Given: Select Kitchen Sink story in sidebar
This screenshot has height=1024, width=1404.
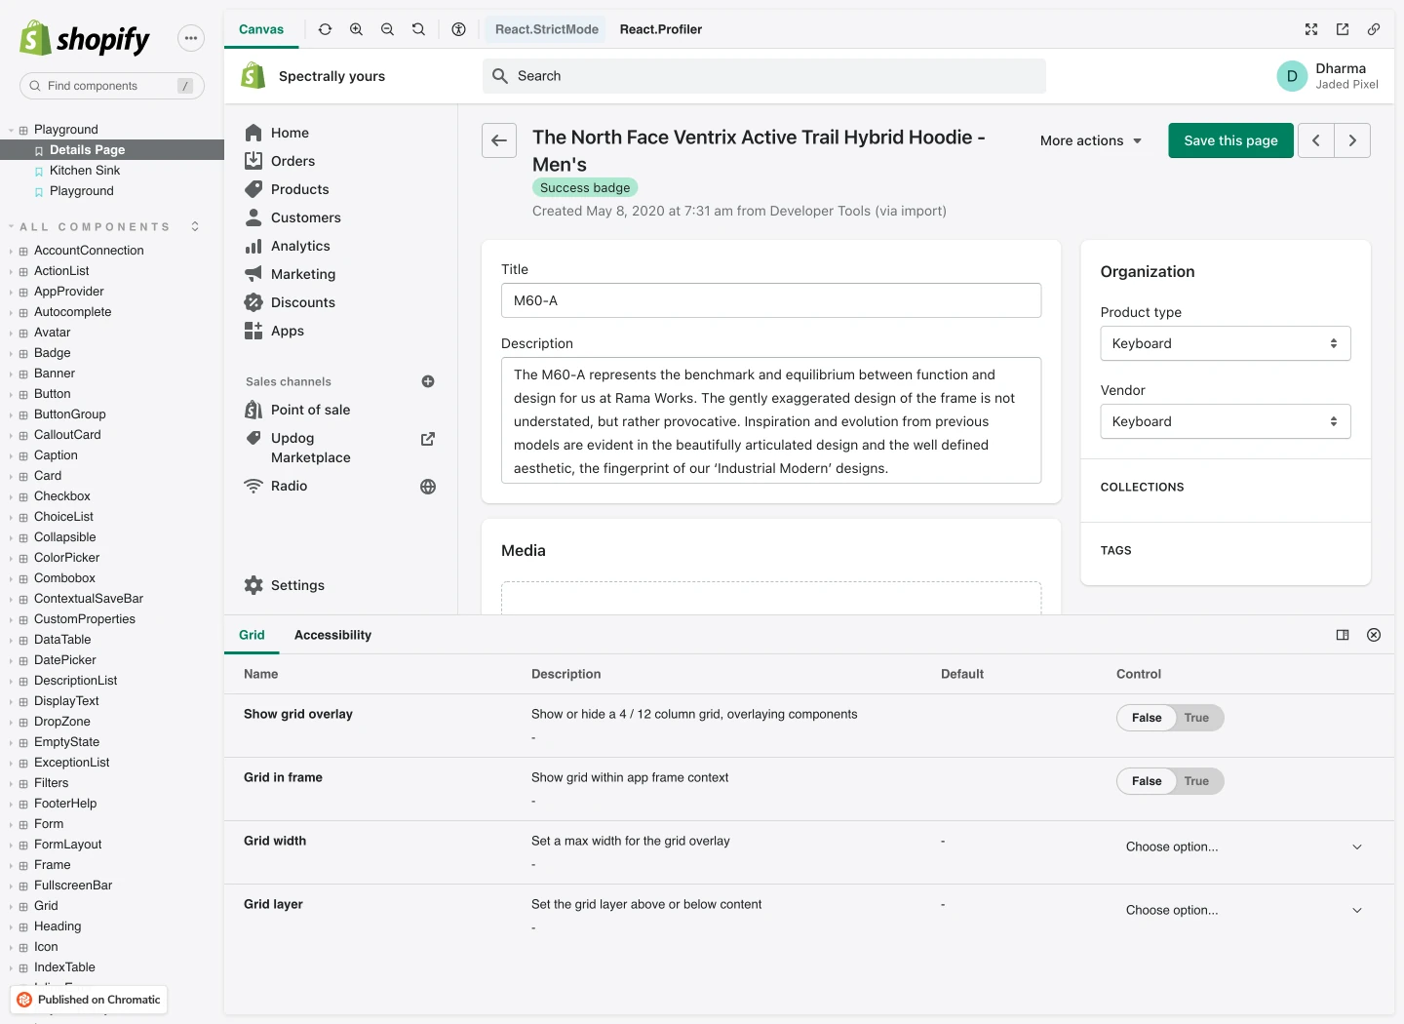Looking at the screenshot, I should coord(85,171).
